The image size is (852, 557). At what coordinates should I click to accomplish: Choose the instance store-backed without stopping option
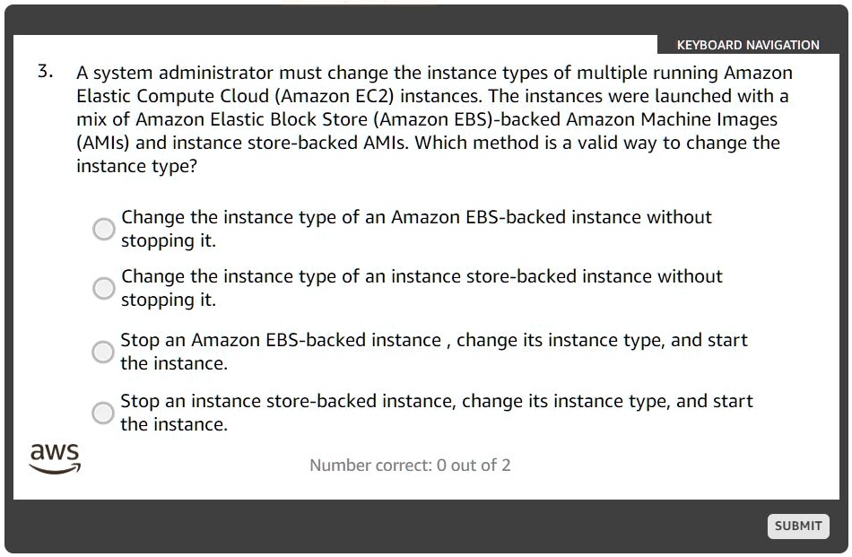tap(103, 288)
